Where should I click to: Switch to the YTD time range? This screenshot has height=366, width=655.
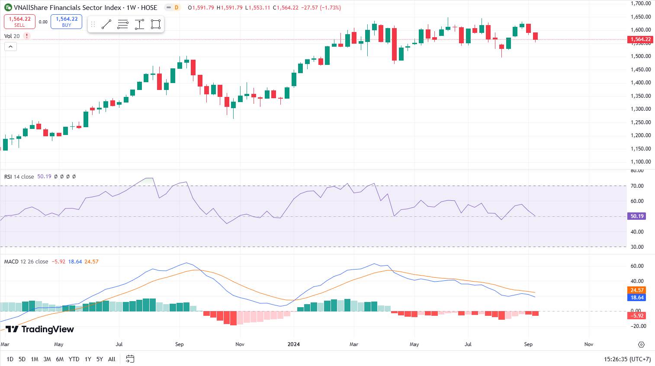pos(74,359)
